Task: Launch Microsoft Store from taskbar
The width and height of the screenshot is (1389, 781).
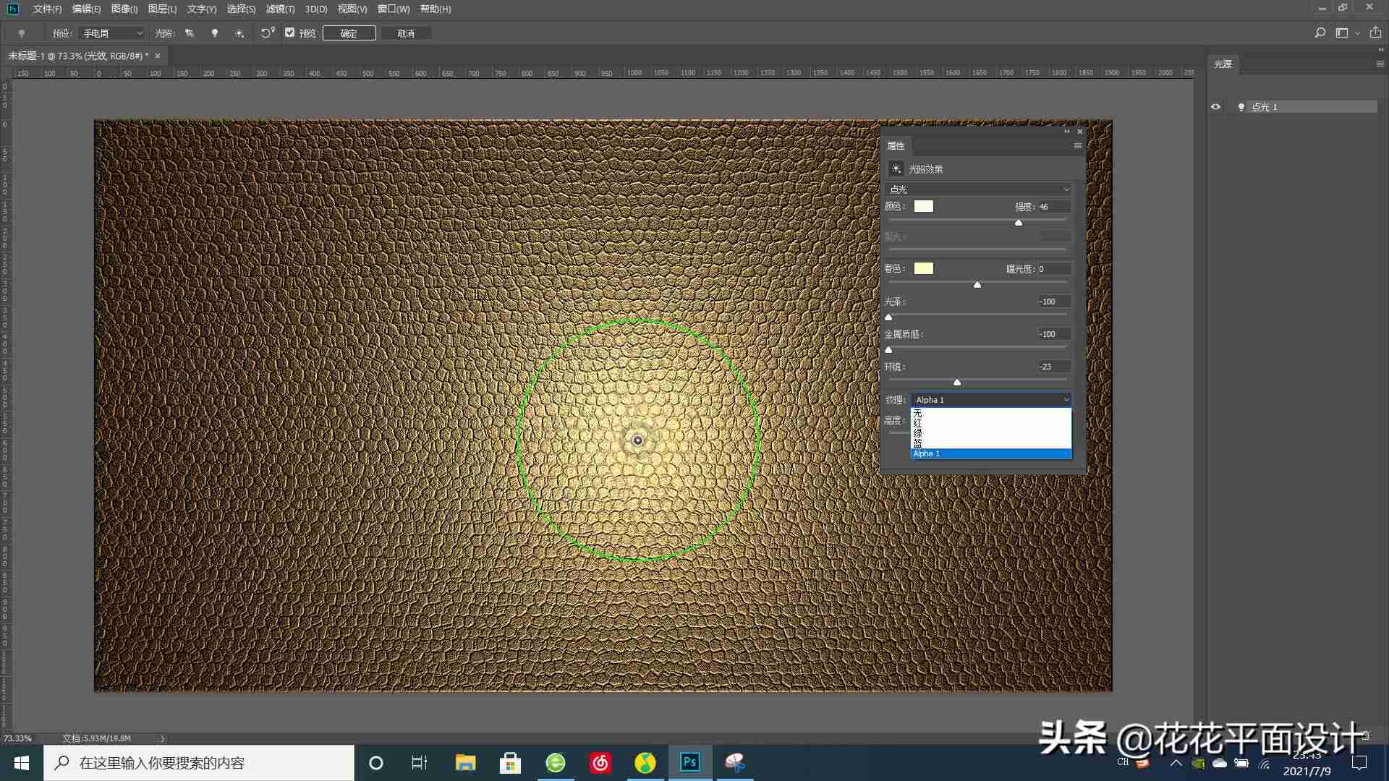Action: (510, 763)
